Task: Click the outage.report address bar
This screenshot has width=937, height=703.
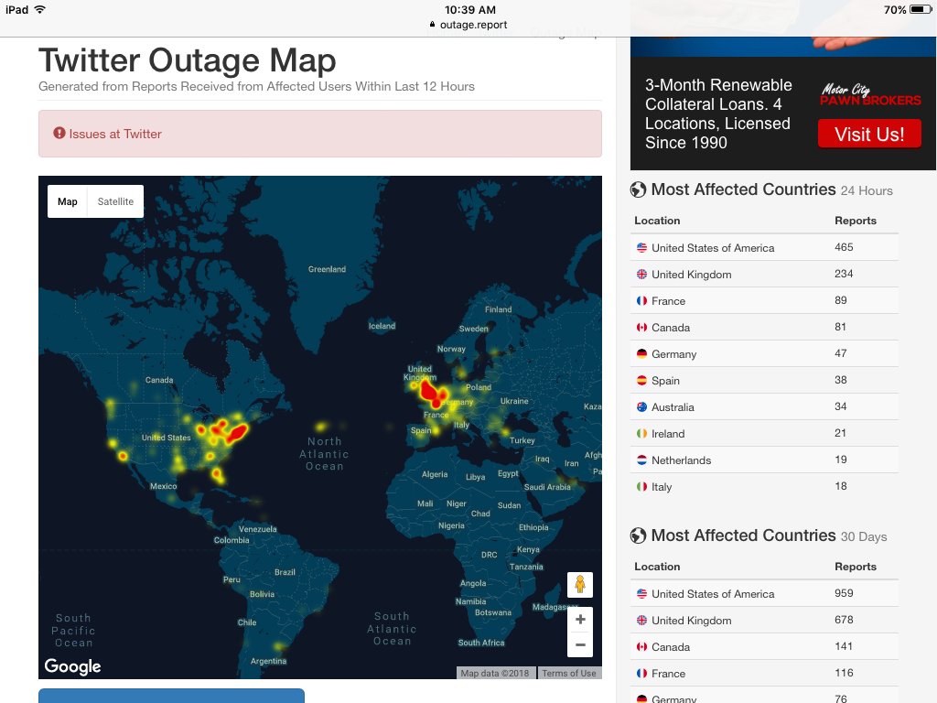Action: tap(468, 25)
